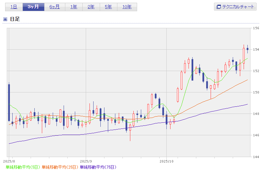
Task: Click the 156 price axis label
Action: 257,28
